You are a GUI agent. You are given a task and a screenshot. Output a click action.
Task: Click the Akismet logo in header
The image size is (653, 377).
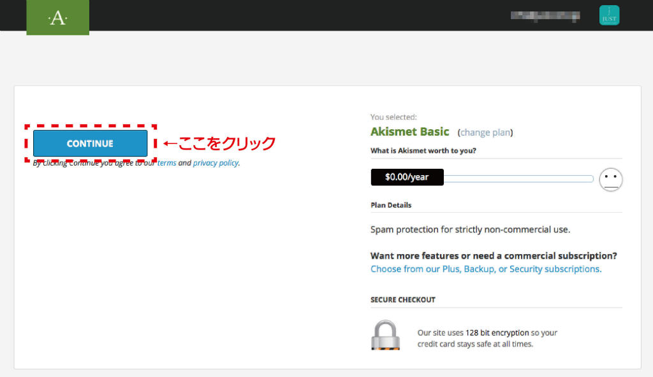(x=57, y=17)
